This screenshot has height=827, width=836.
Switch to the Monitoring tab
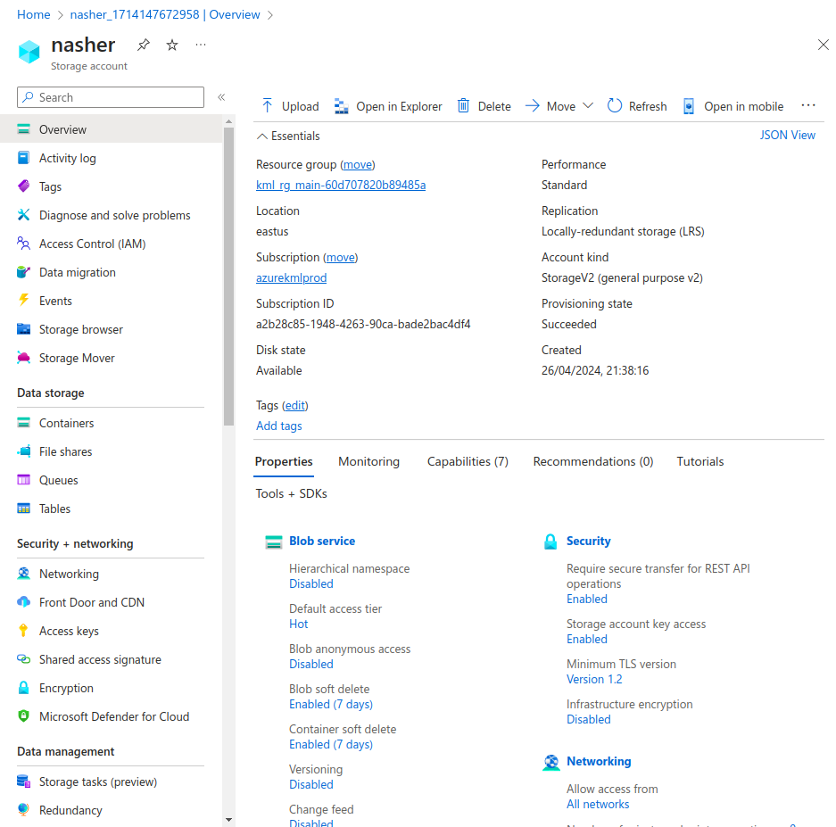[368, 461]
